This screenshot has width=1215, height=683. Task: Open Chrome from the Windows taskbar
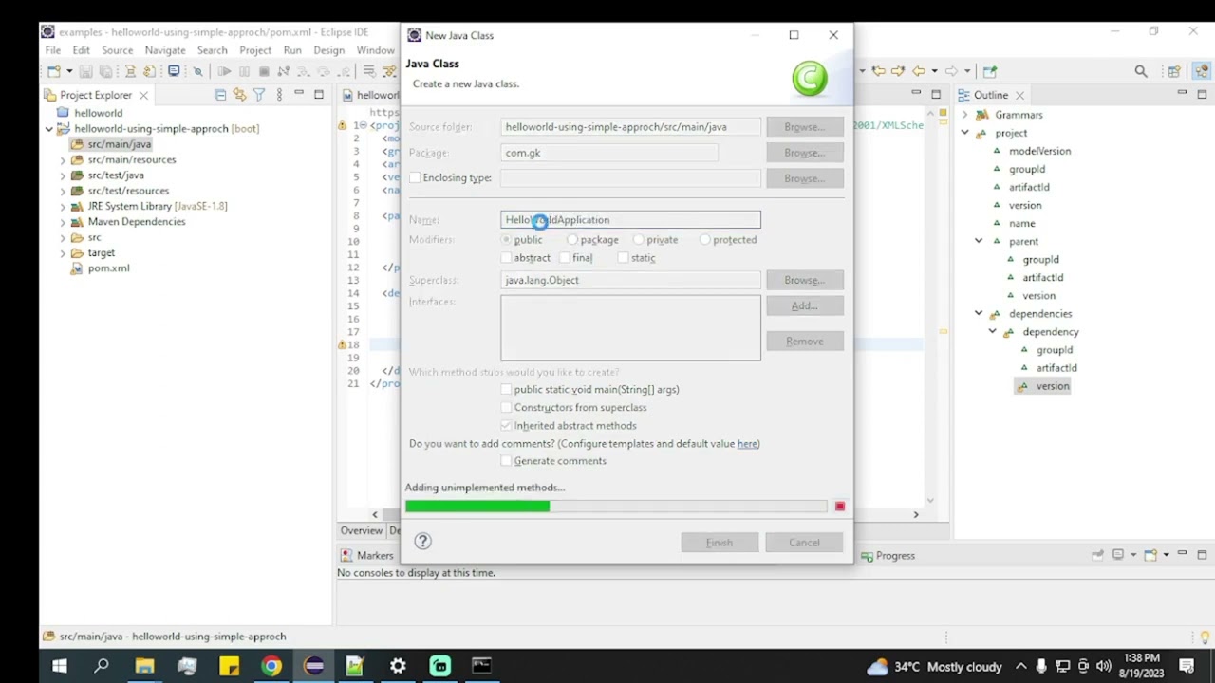[271, 666]
